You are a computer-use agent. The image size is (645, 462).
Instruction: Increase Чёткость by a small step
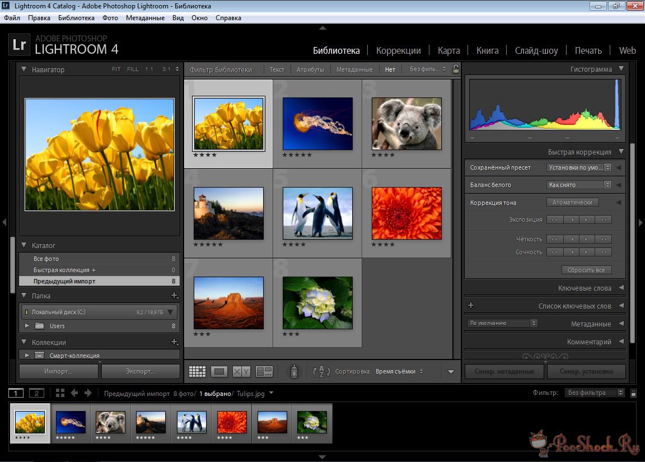point(587,239)
